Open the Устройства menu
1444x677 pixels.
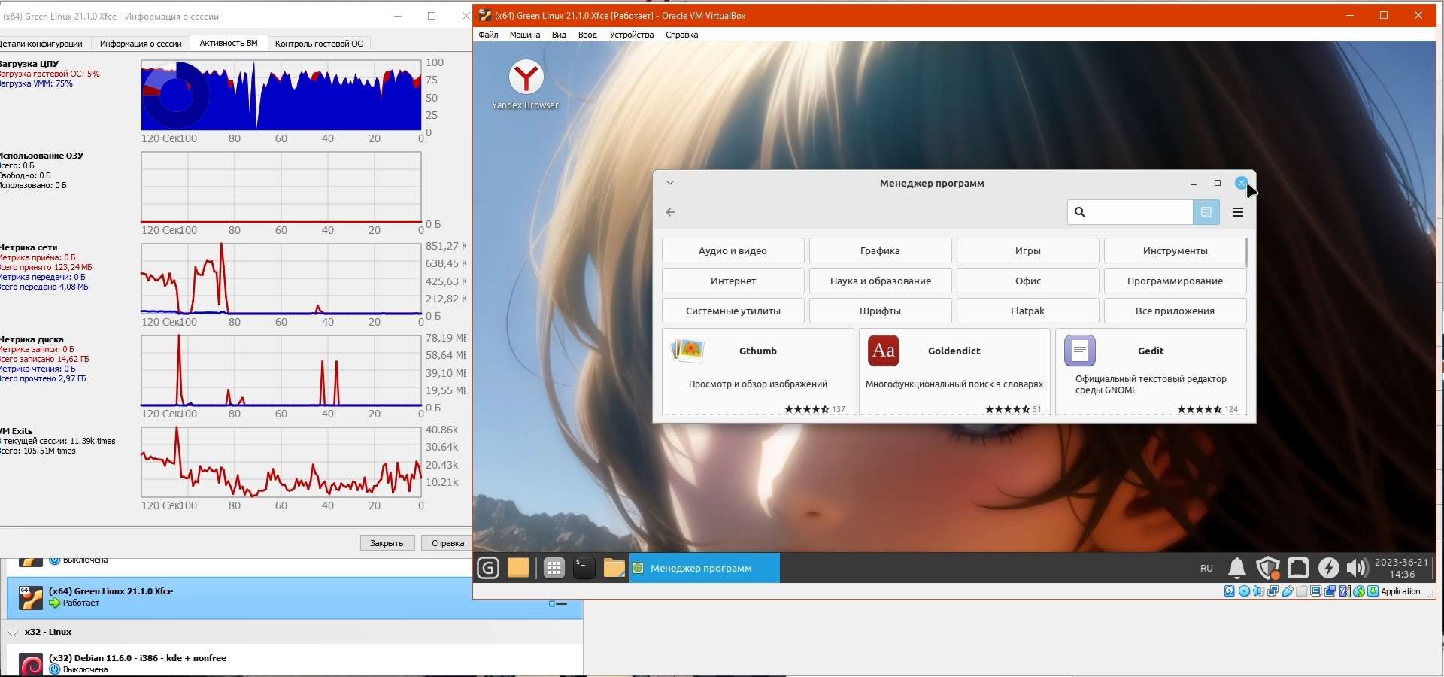point(631,35)
